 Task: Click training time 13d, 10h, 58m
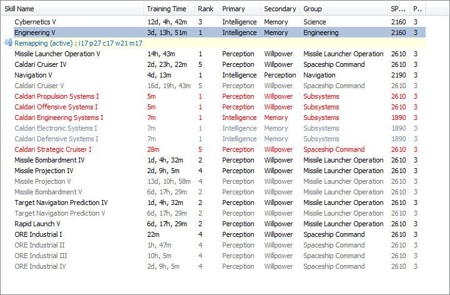point(169,181)
